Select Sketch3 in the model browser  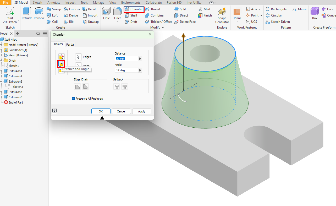click(18, 87)
